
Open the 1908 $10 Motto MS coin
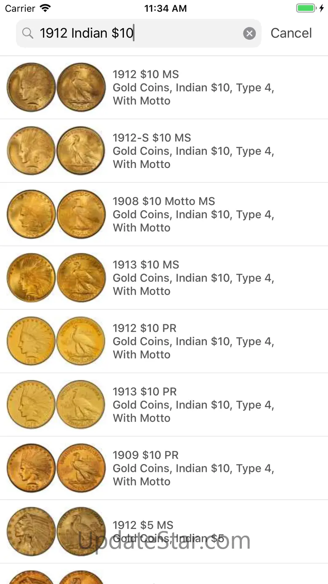pyautogui.click(x=193, y=214)
